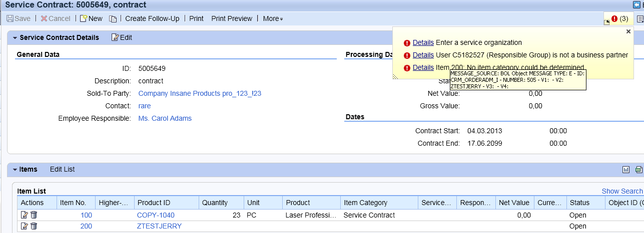Click the back arrow icon in the title bar
Screen dimensions: 644x233
click(x=637, y=4)
